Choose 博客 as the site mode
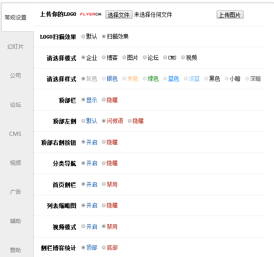Viewport: 274px width, 257px height. click(x=104, y=58)
